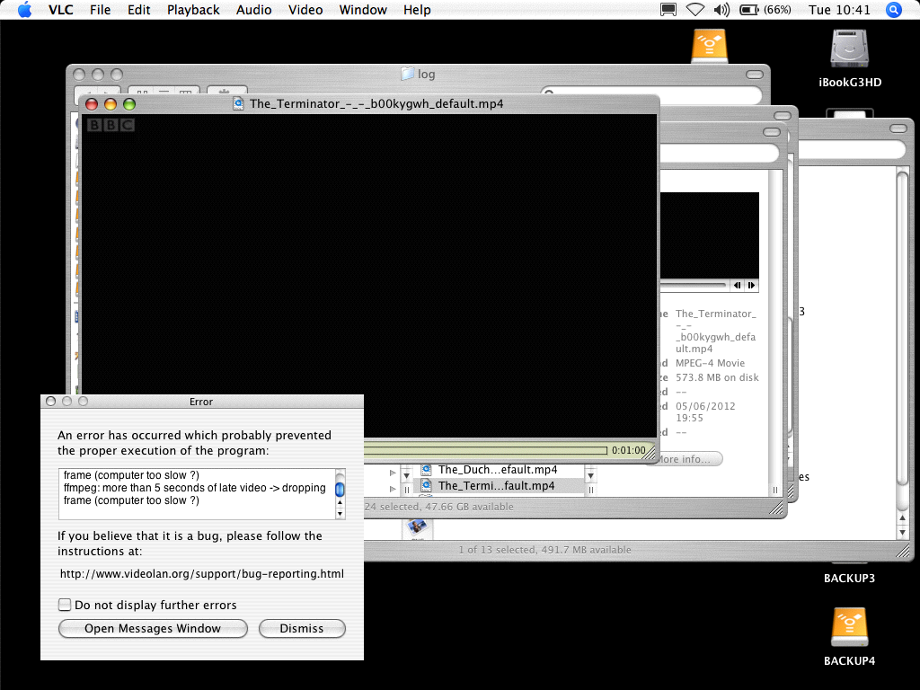This screenshot has height=690, width=920.
Task: Open the Help menu
Action: [x=417, y=10]
